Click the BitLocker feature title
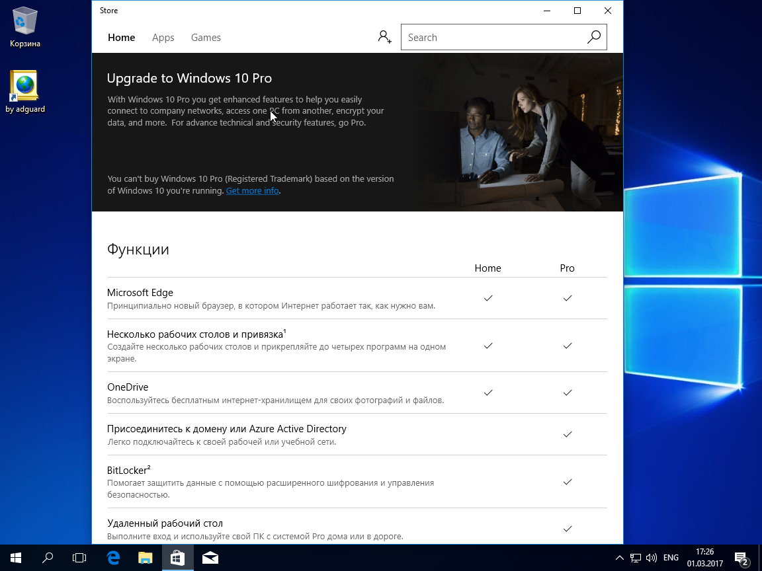The image size is (762, 571). point(129,470)
